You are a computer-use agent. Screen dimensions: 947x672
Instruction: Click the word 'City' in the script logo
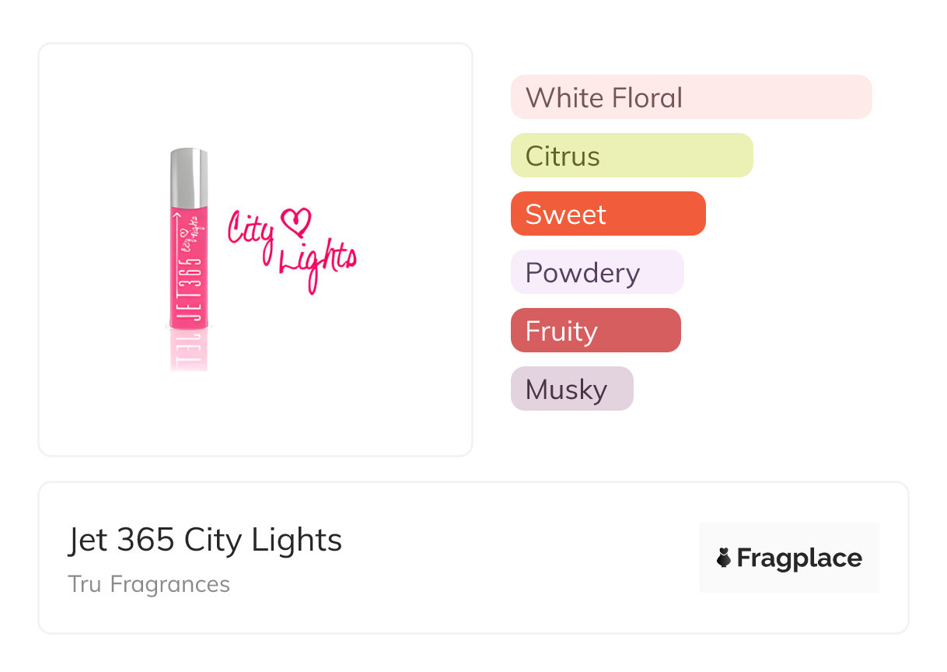(250, 231)
